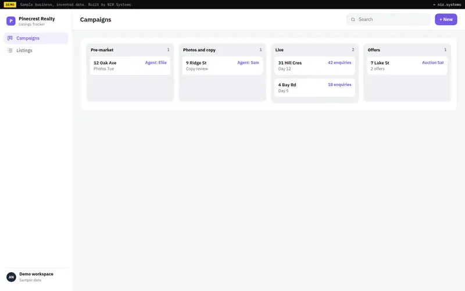Screen dimensions: 465x291
Task: Follow the nir.systems link in top bar
Action: point(447,5)
